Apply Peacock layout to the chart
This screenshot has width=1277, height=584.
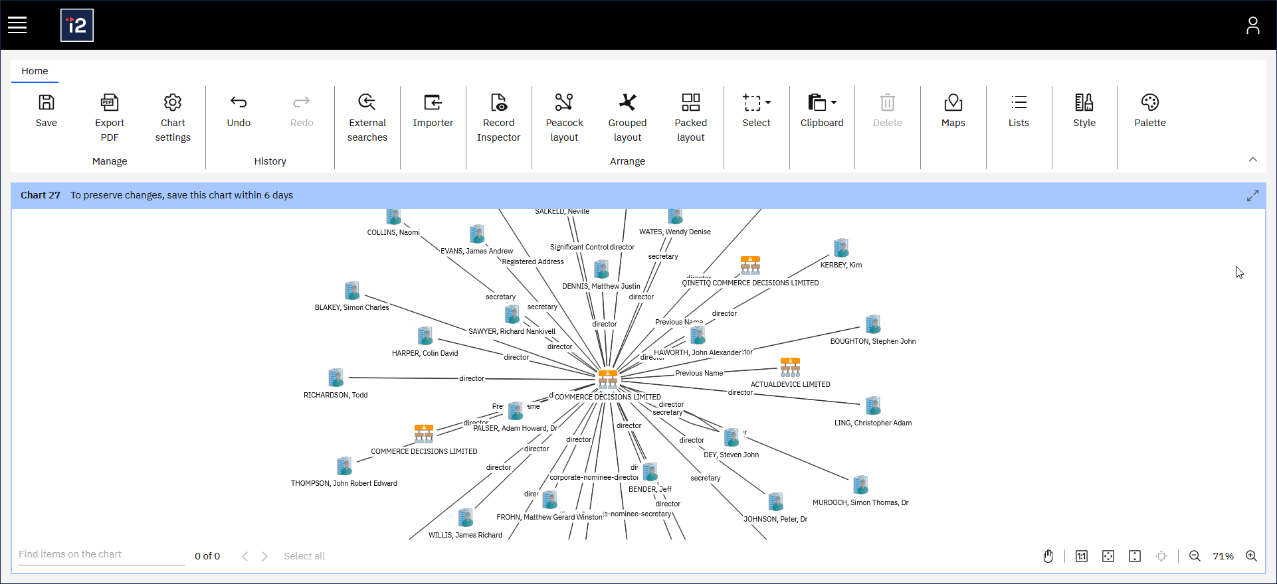[x=565, y=118]
